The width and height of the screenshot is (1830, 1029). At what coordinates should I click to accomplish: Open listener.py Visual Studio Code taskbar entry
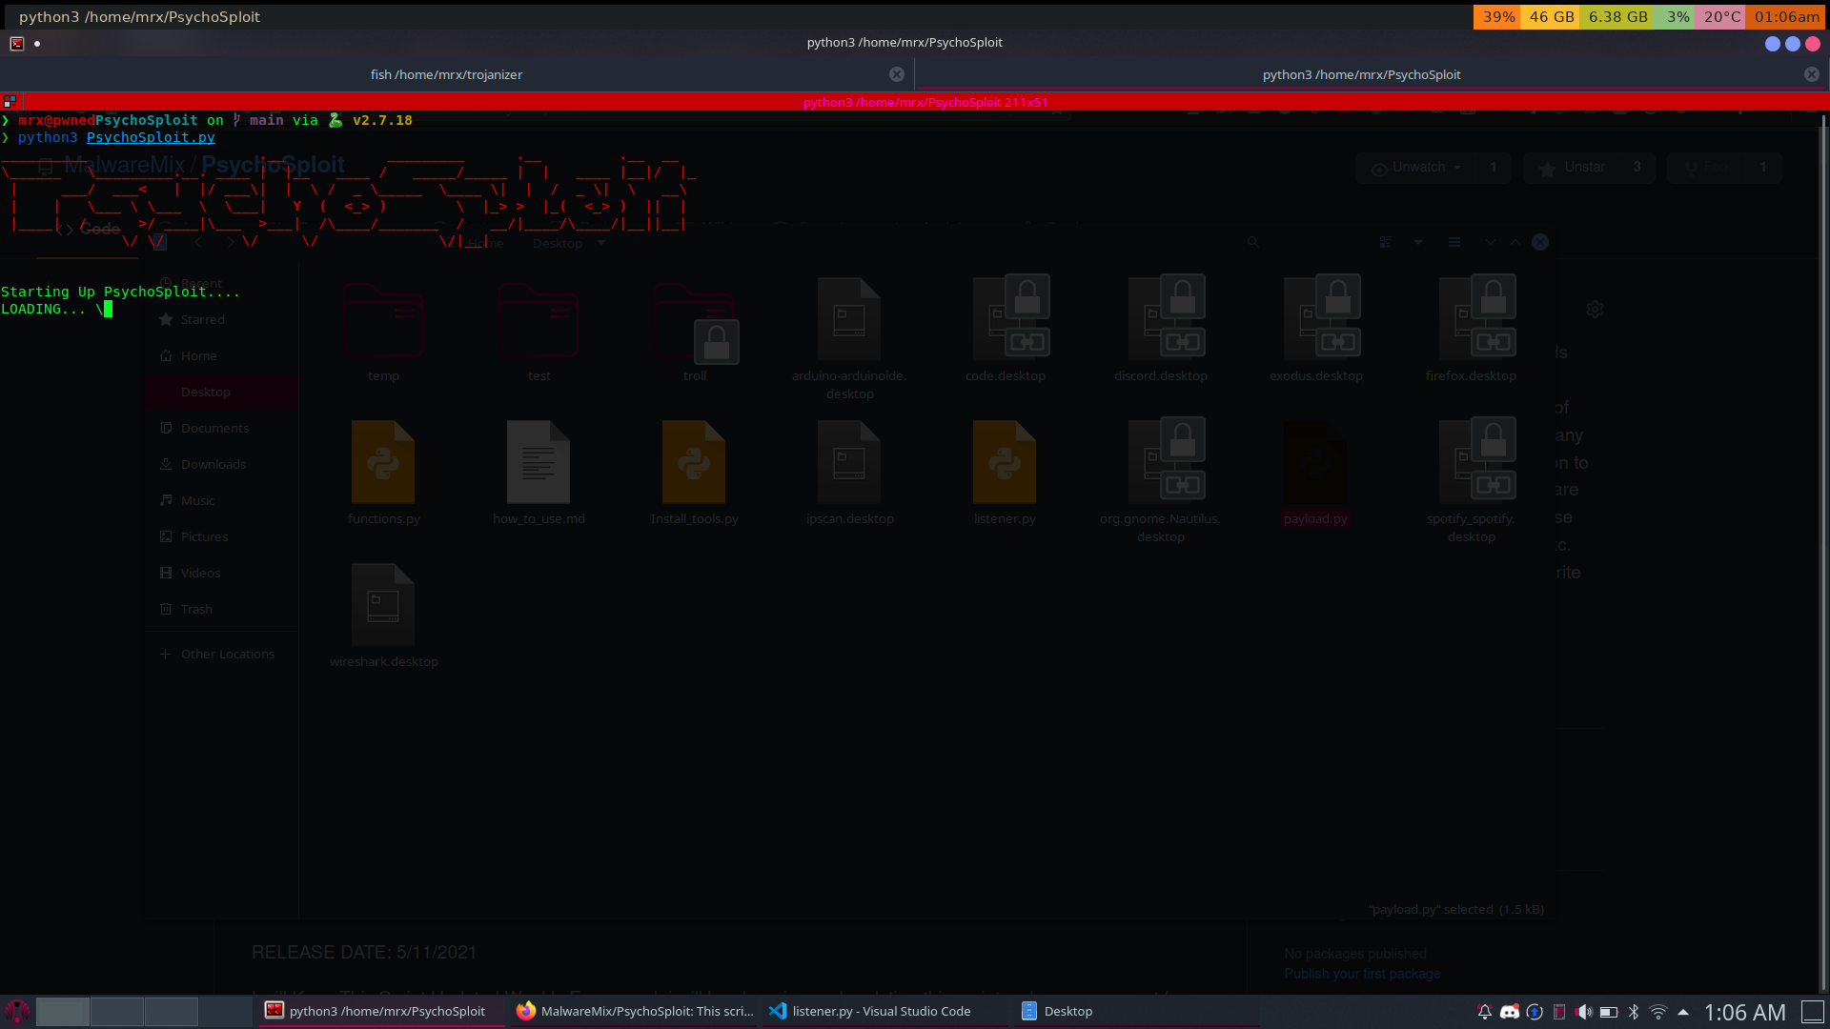[882, 1011]
